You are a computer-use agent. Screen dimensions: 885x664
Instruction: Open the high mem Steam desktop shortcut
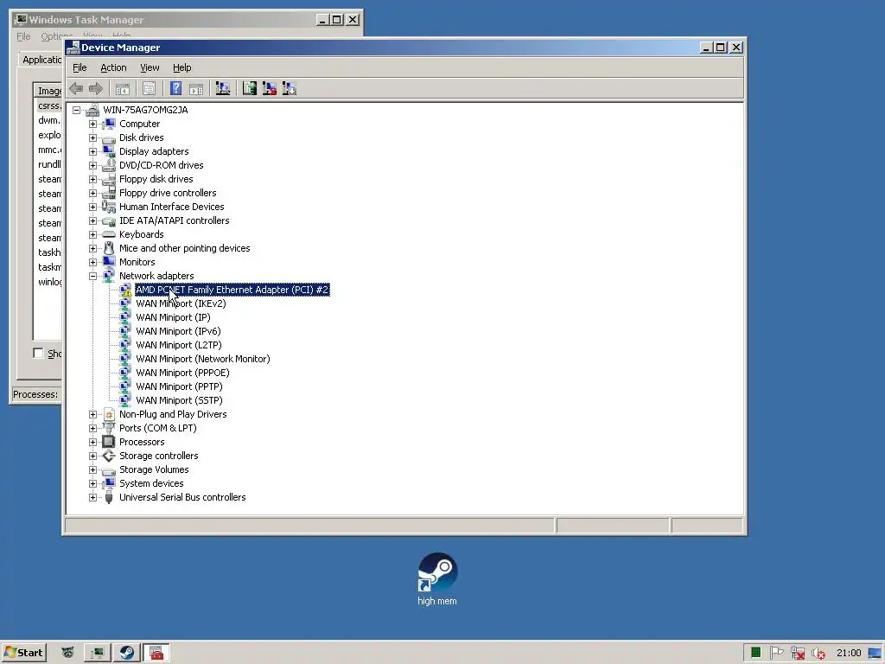(x=437, y=578)
